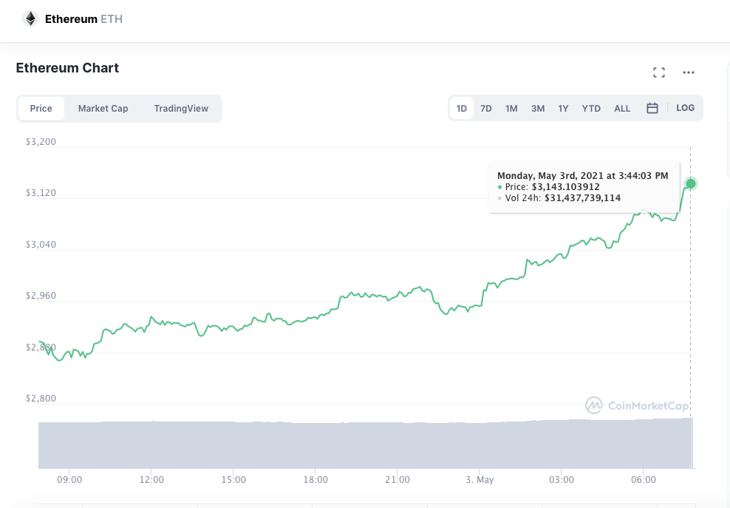Select the 1Y time range

(563, 109)
